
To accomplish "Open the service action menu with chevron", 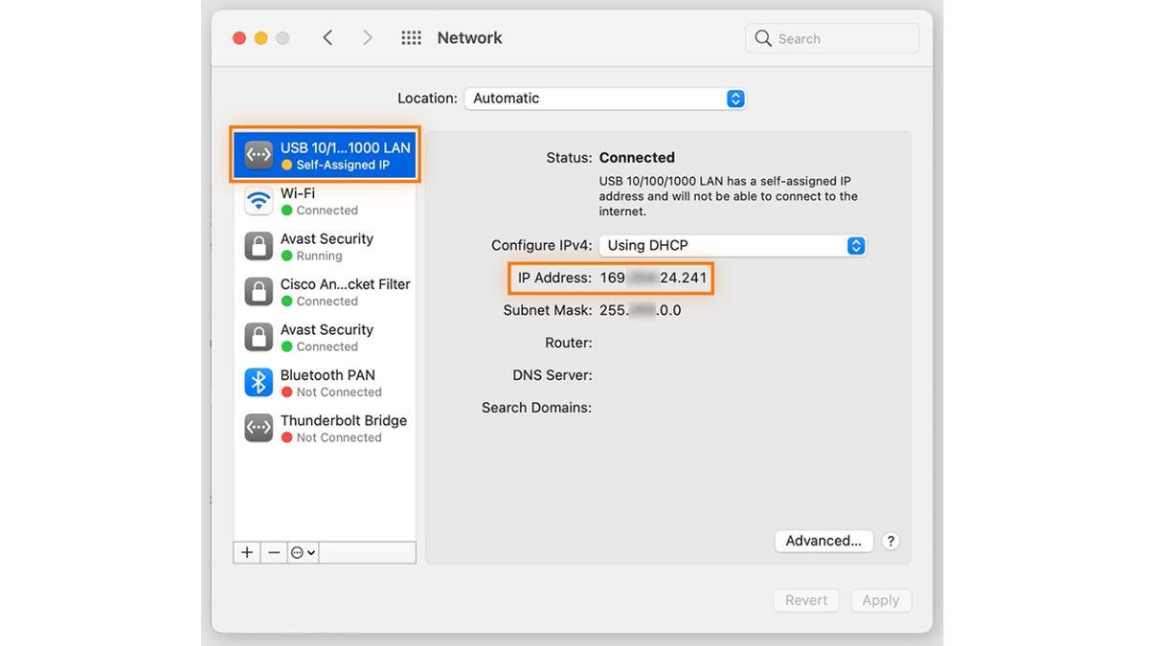I will [x=303, y=552].
